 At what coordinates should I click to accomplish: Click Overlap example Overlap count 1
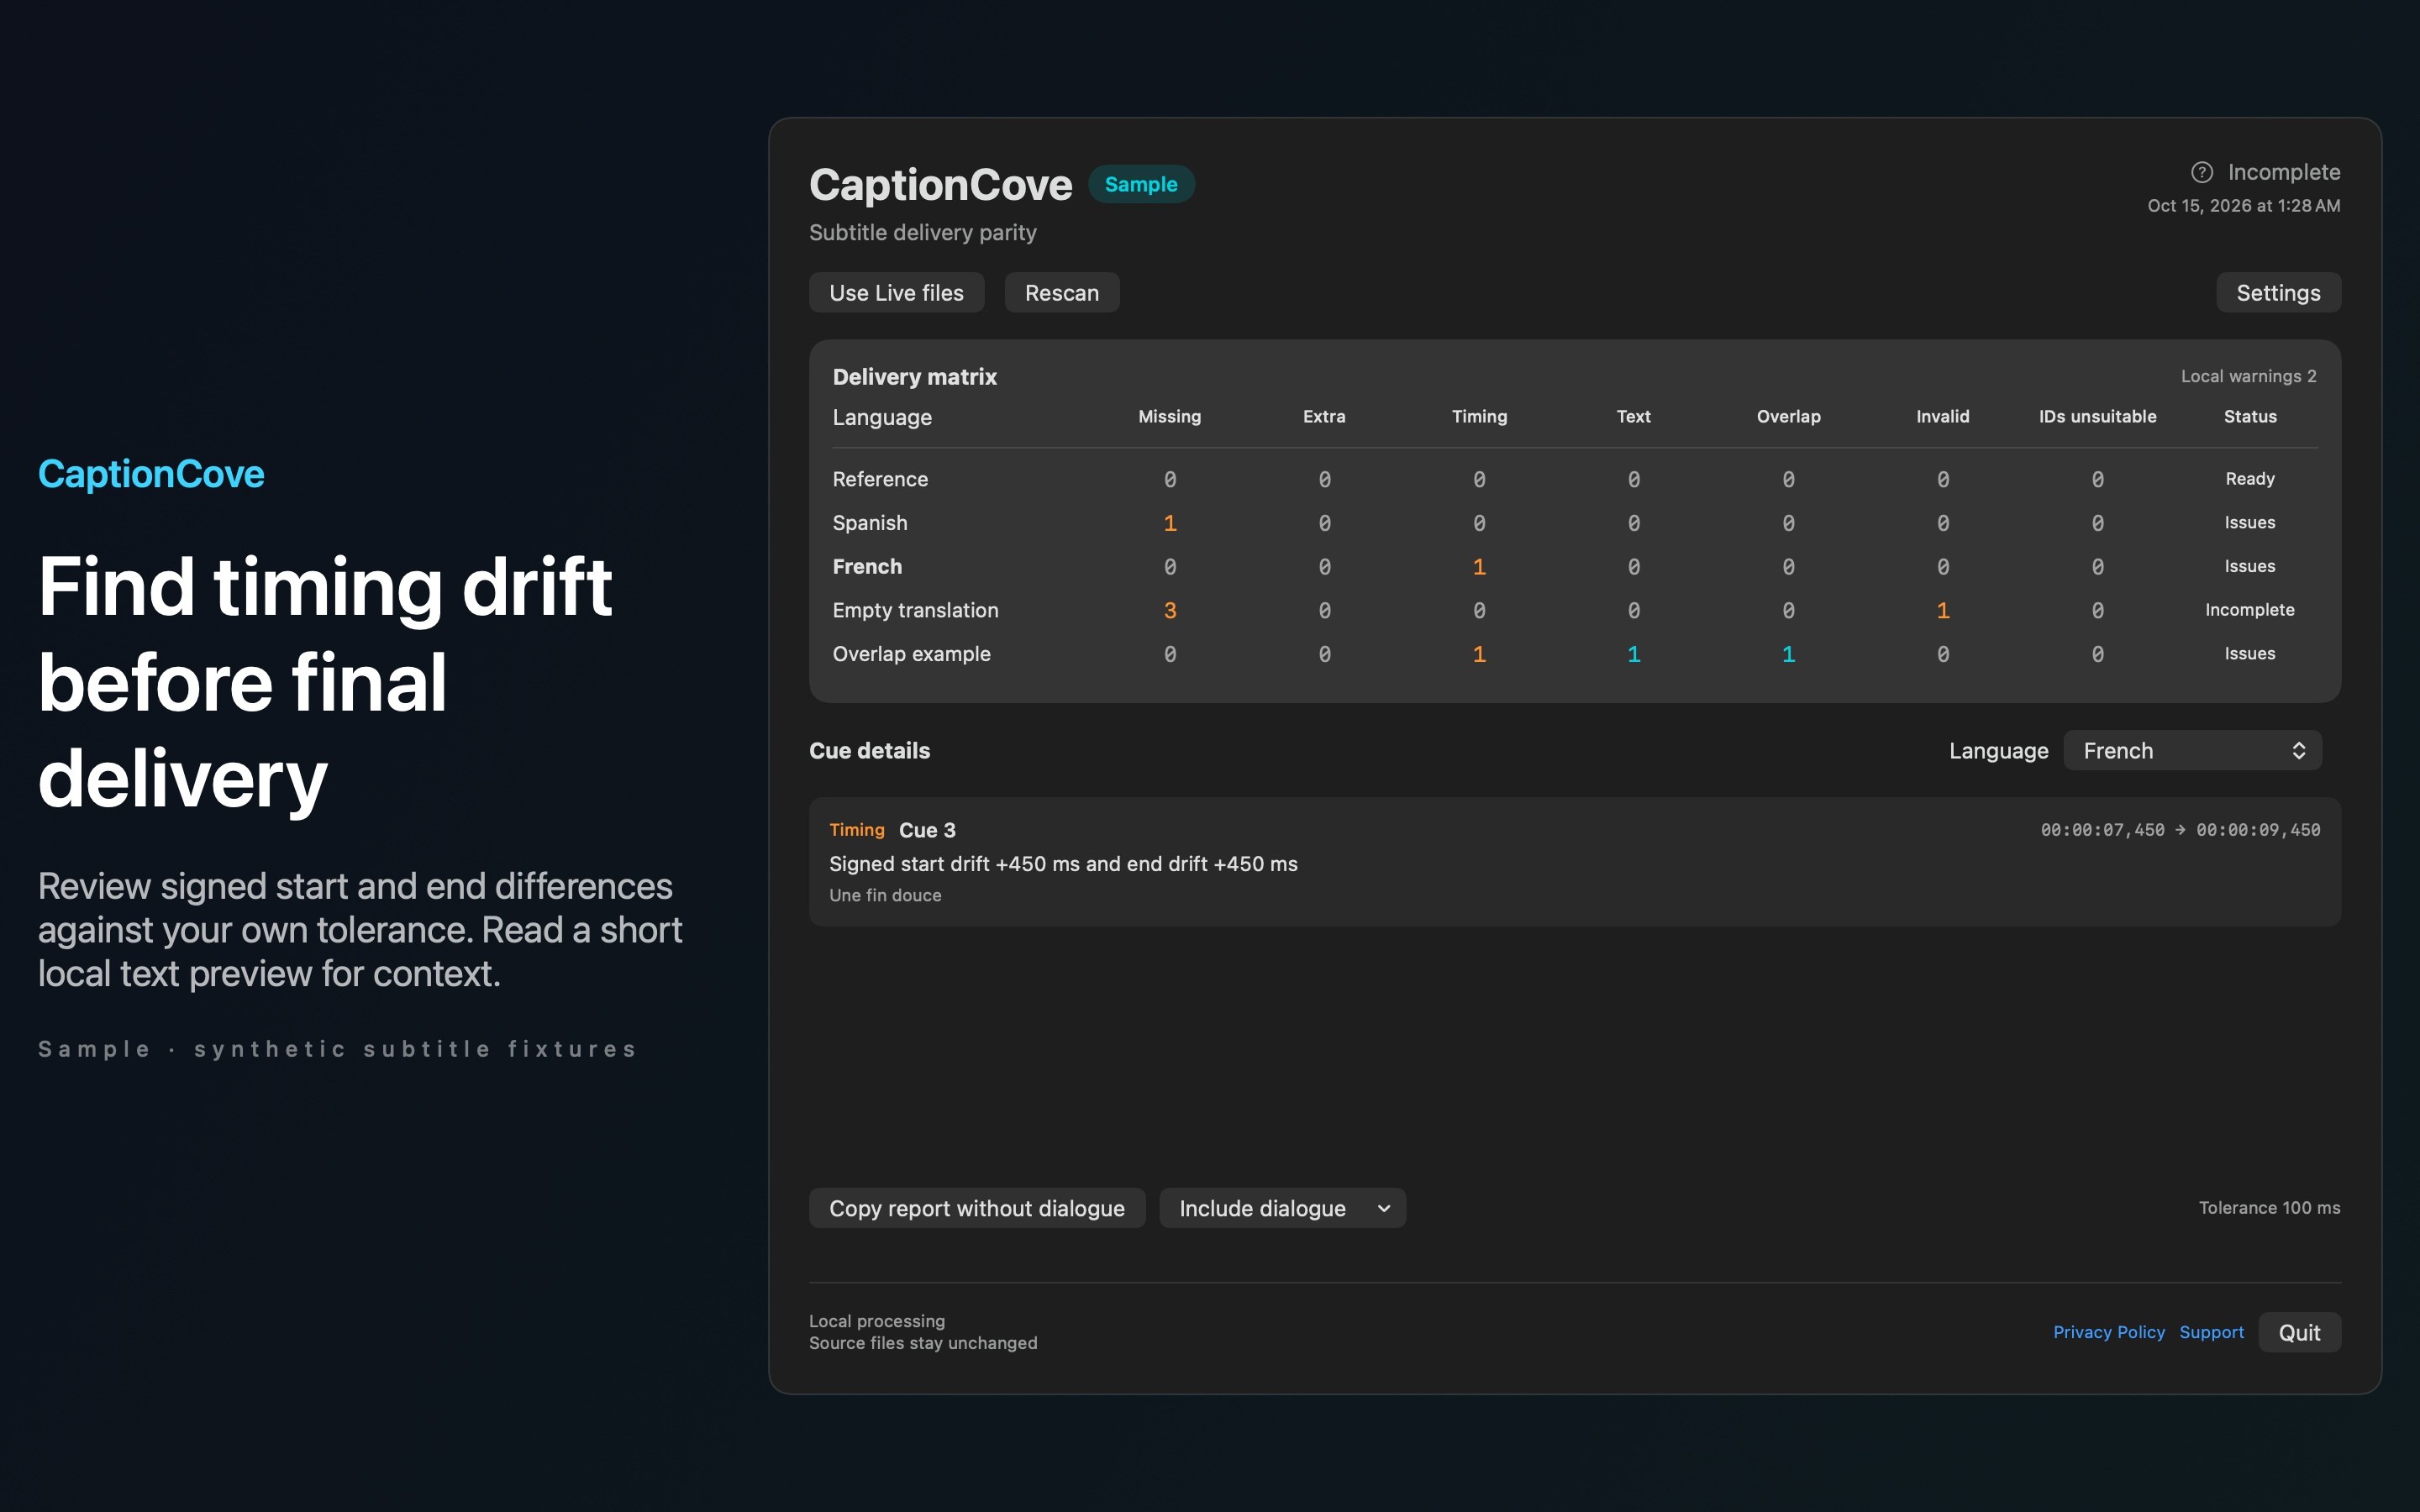(1788, 654)
